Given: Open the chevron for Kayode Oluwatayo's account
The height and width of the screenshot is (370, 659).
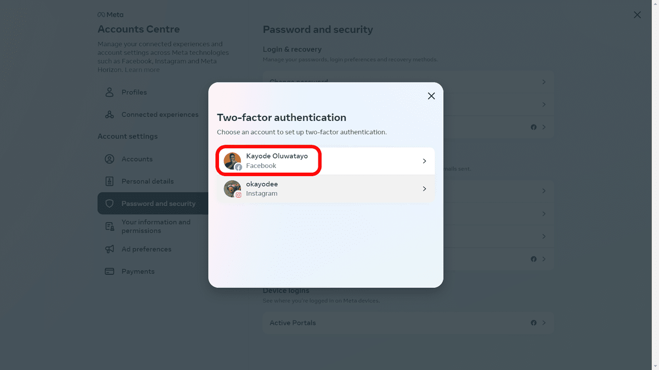Looking at the screenshot, I should click(x=424, y=161).
